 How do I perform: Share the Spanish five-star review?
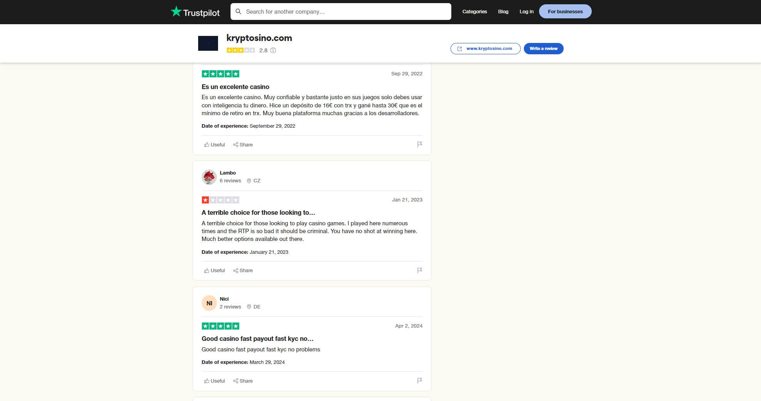click(243, 144)
